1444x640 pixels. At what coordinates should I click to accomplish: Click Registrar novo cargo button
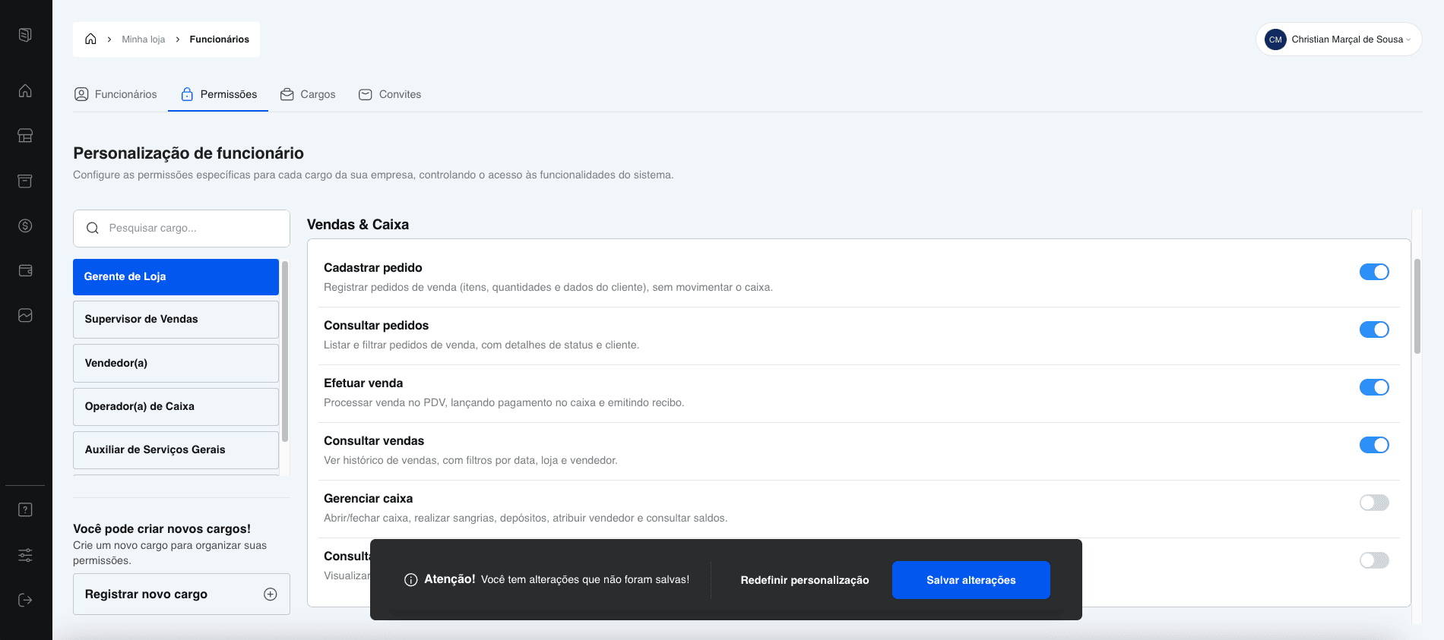[181, 594]
